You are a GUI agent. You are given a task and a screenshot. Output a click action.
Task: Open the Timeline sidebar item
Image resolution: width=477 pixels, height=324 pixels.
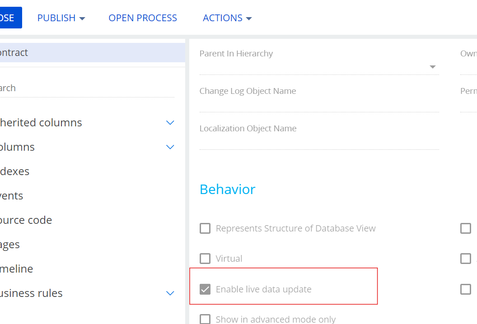[x=17, y=269]
